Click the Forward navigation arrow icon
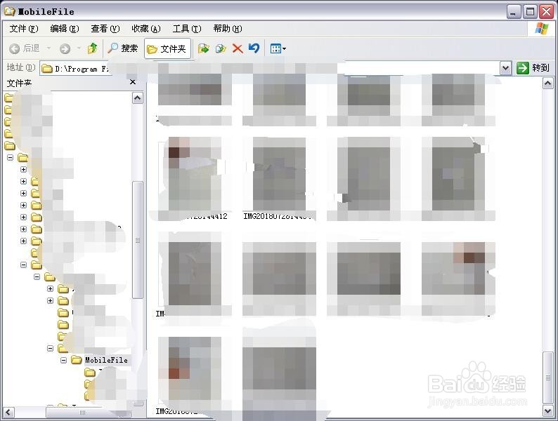The height and width of the screenshot is (421, 558). tap(65, 48)
